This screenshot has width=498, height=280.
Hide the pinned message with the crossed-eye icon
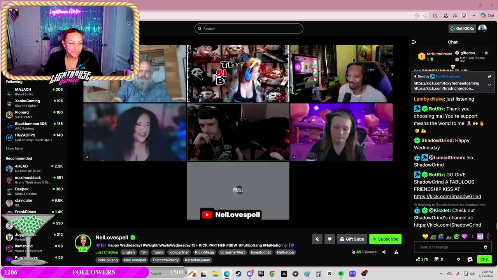click(489, 77)
